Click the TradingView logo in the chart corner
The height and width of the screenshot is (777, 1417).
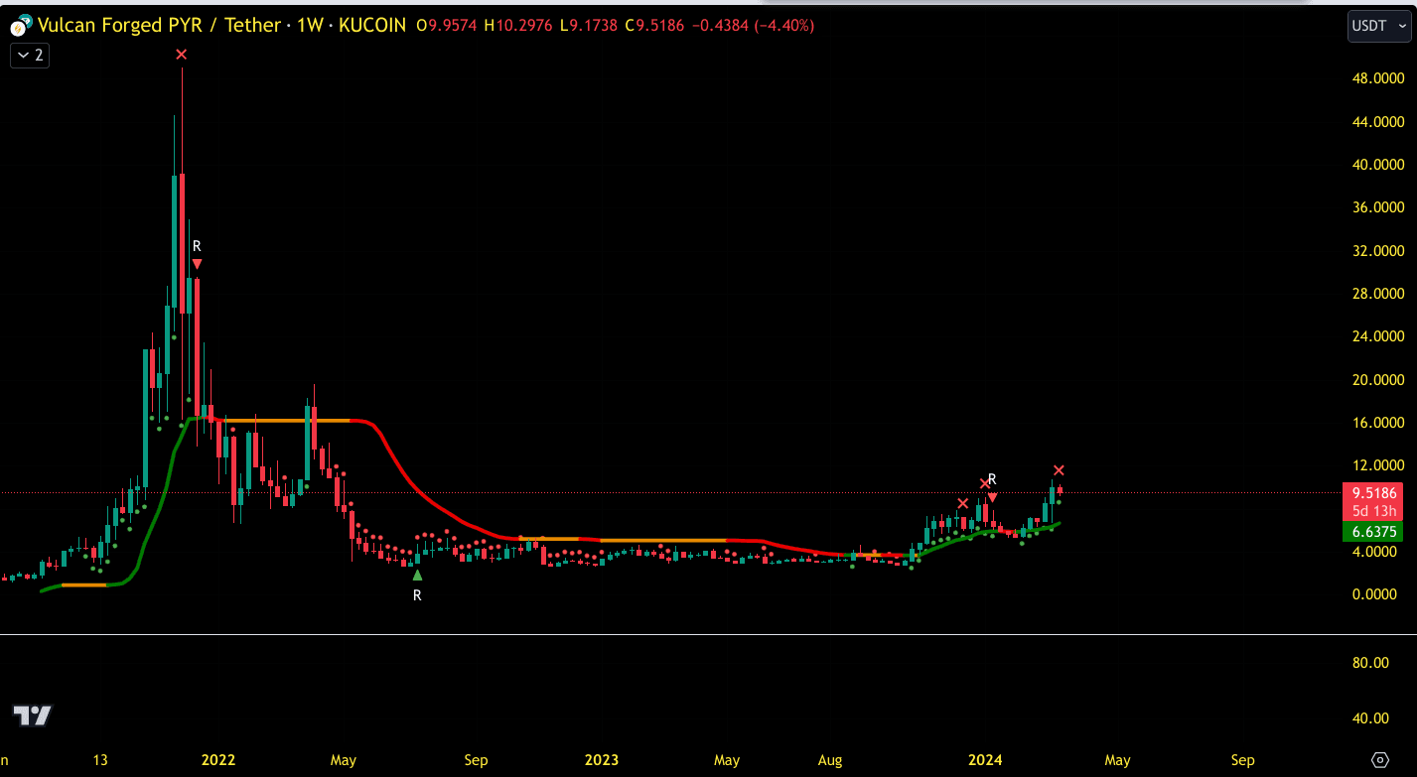(32, 714)
